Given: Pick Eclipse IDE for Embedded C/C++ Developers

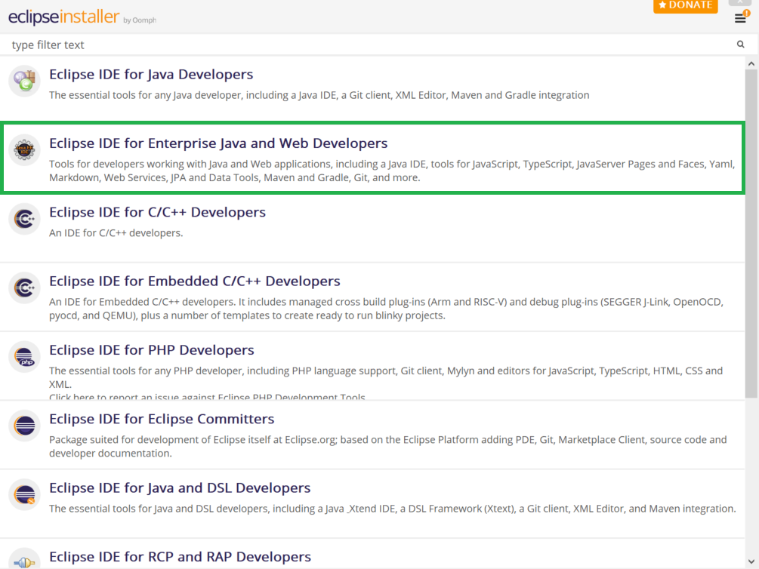Looking at the screenshot, I should click(x=195, y=281).
